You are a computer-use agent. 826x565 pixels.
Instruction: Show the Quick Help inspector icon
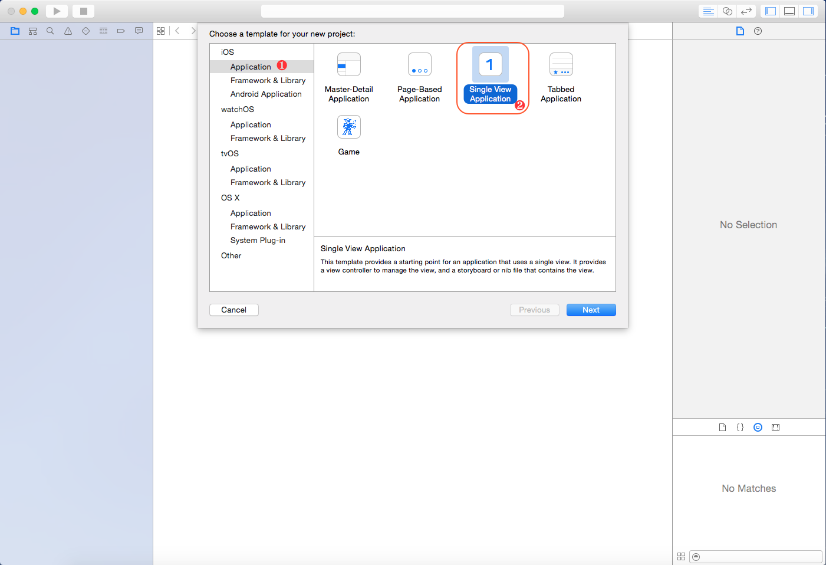click(758, 31)
